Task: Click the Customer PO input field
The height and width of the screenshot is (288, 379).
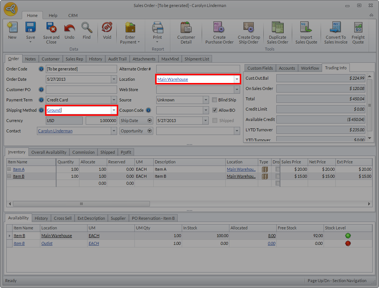Action: click(81, 90)
